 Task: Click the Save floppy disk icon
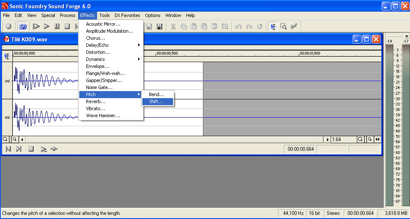coord(149,26)
